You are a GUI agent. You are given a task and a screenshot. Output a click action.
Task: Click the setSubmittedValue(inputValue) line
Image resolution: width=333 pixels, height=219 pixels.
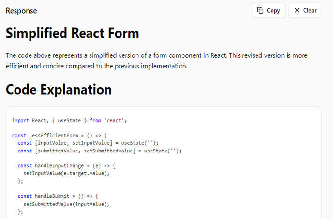click(66, 204)
